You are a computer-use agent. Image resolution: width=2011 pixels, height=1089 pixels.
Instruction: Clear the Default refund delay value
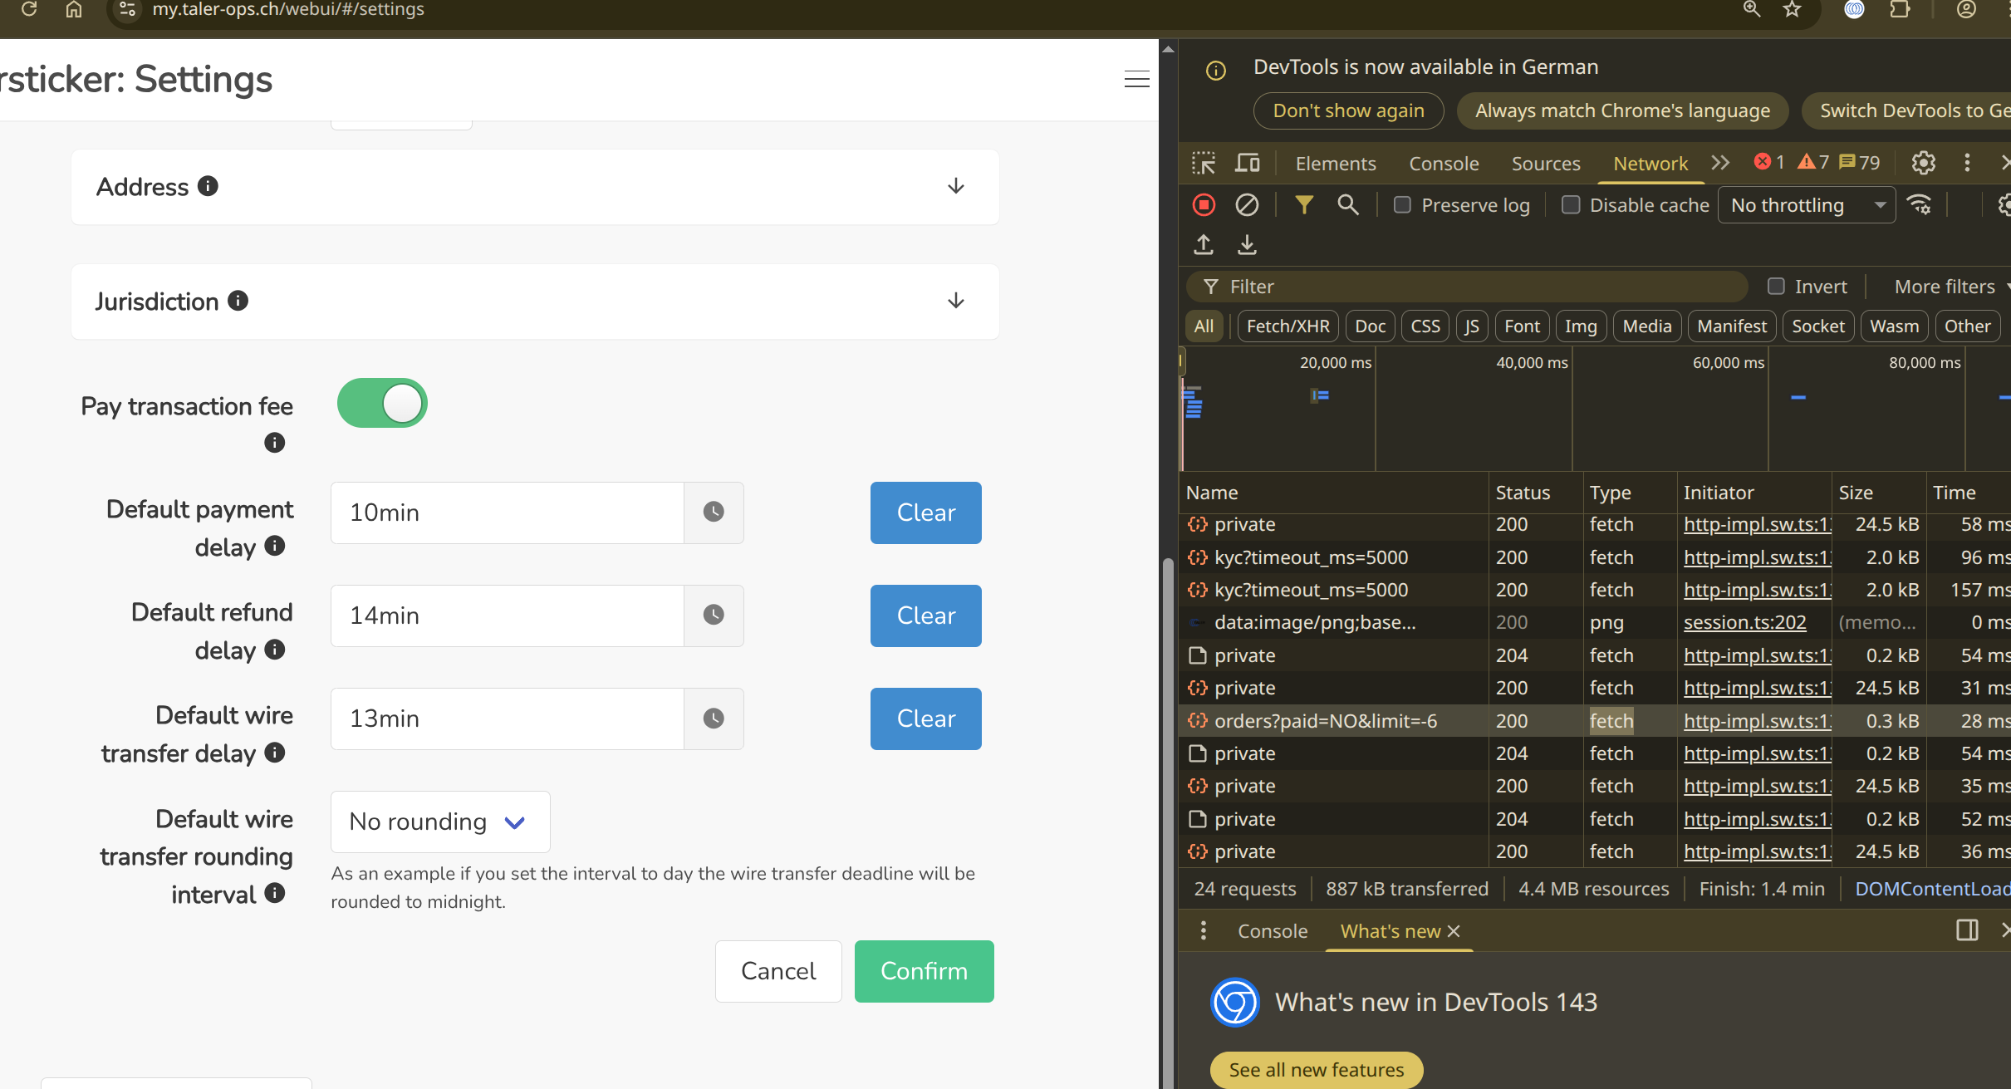(x=925, y=616)
